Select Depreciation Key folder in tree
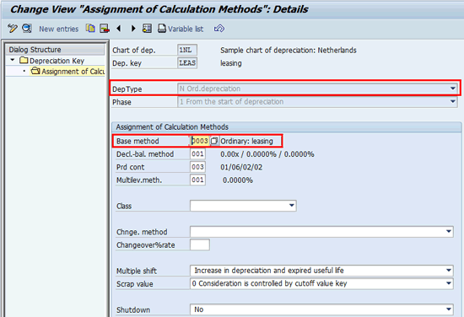The width and height of the screenshot is (464, 317). [x=52, y=61]
